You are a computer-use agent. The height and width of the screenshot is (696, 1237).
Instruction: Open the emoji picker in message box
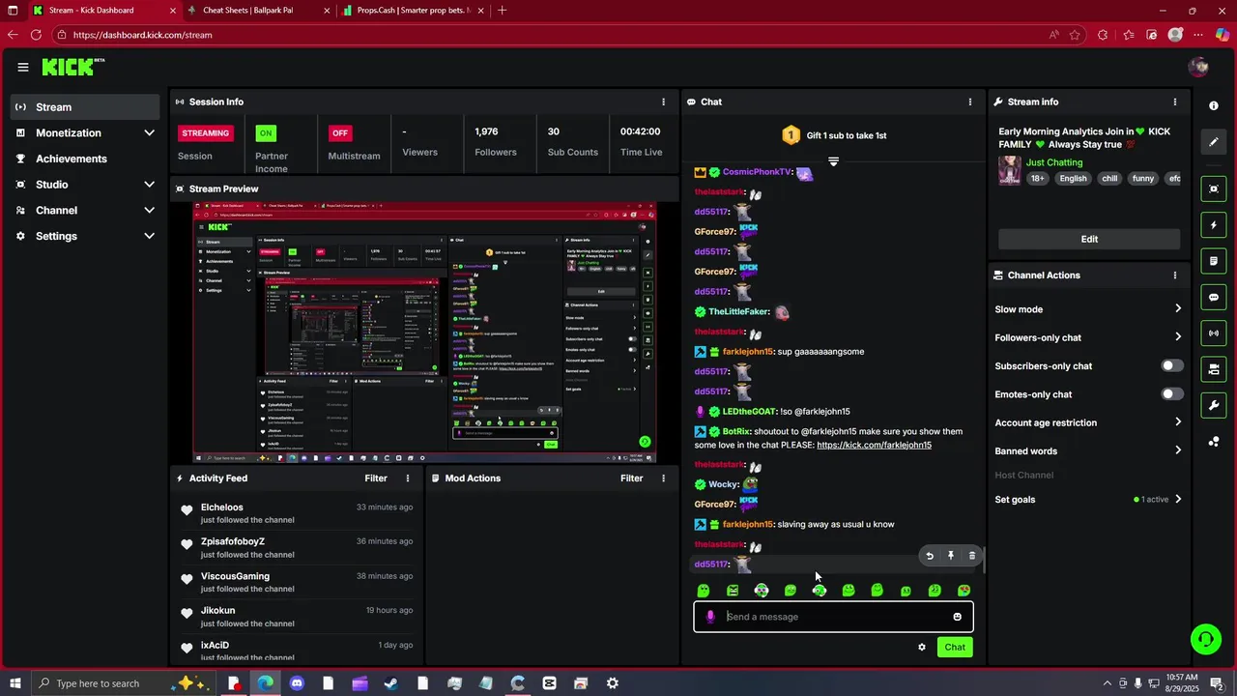click(x=957, y=617)
